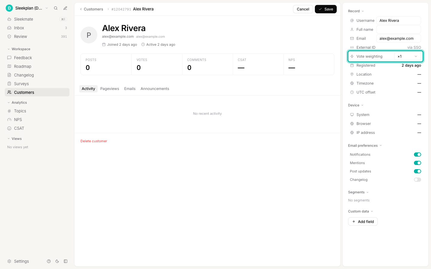Click the Feedback clipboard icon

coord(9,58)
